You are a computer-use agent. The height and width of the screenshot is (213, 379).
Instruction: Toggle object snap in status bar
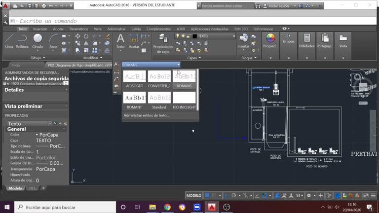pyautogui.click(x=265, y=195)
